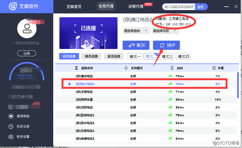242x148 pixels.
Task: Switch to 动态线路 tab
Action: point(69,56)
